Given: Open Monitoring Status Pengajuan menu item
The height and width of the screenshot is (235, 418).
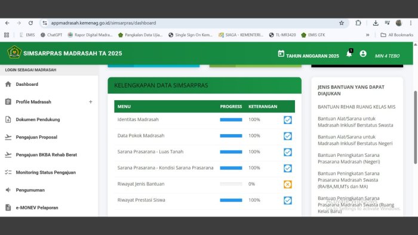Looking at the screenshot, I should click(49, 172).
